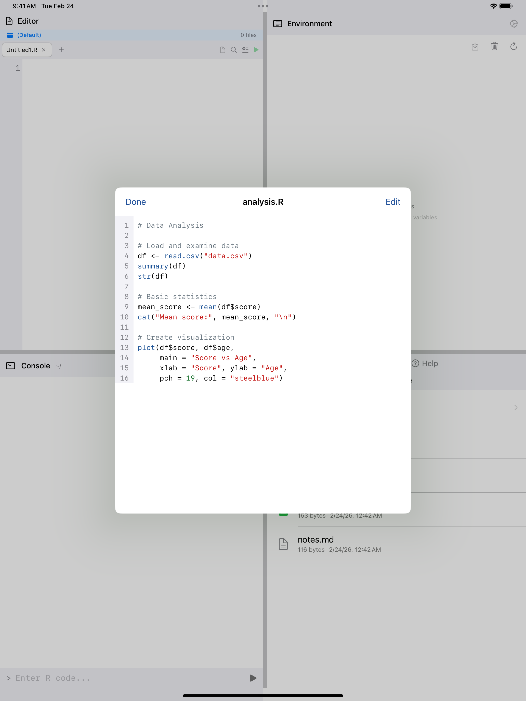This screenshot has width=526, height=701.
Task: Click the Help question mark icon
Action: pos(416,363)
